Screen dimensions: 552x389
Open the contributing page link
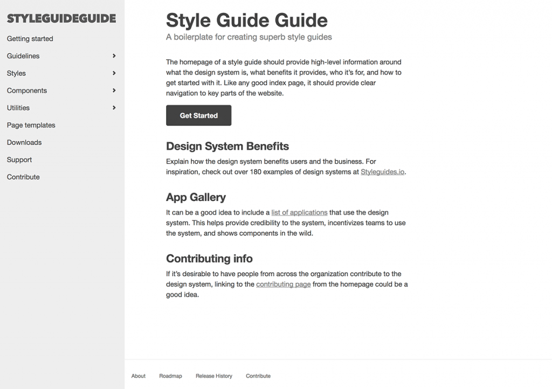click(x=283, y=284)
